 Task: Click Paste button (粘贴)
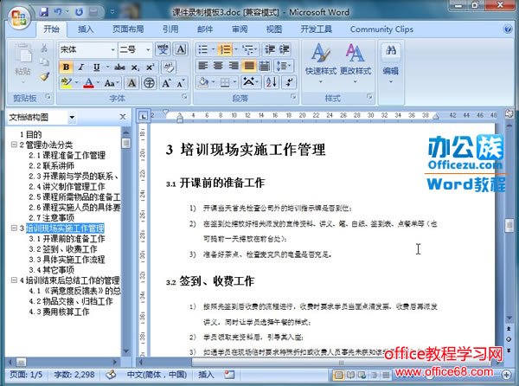(x=22, y=62)
